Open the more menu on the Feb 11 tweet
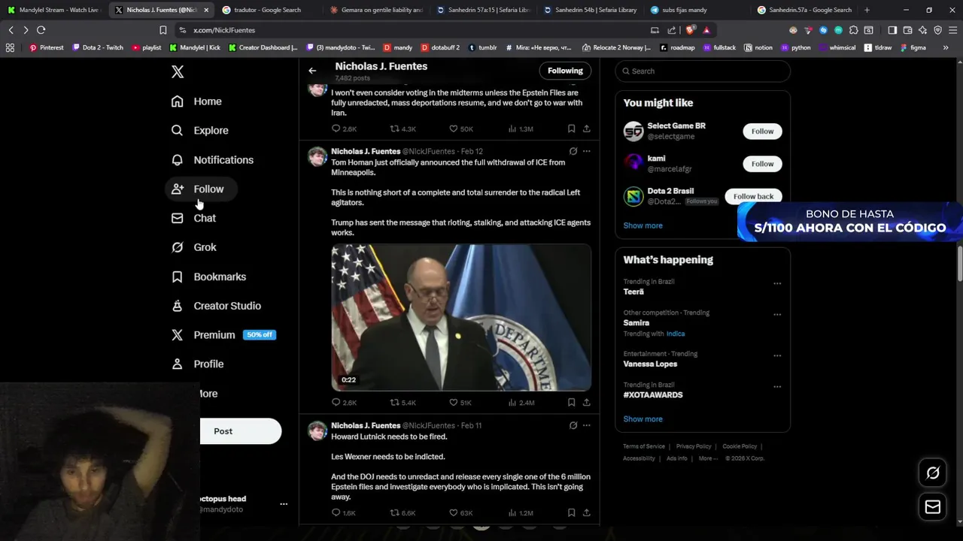The height and width of the screenshot is (541, 963). click(x=587, y=425)
